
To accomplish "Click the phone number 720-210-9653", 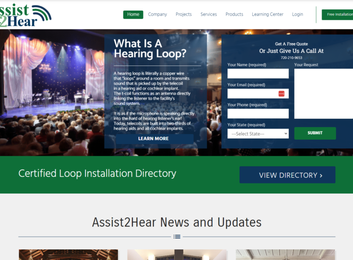I will pos(291,58).
